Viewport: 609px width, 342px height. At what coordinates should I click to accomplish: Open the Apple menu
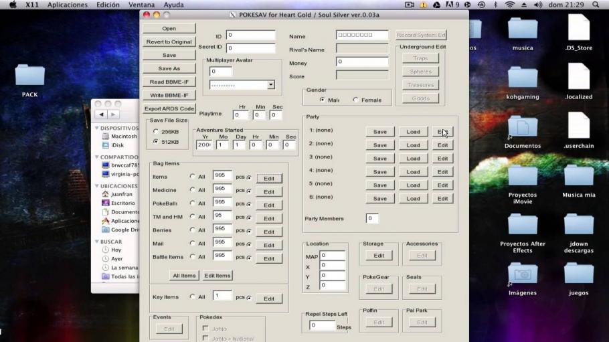(13, 5)
